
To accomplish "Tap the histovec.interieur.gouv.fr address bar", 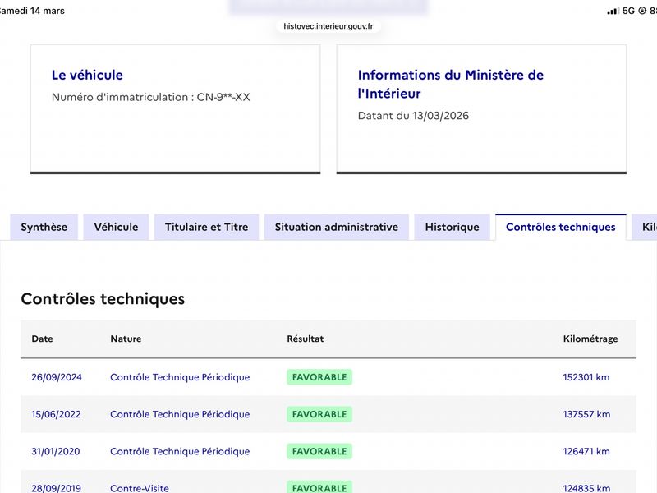I will [x=328, y=26].
